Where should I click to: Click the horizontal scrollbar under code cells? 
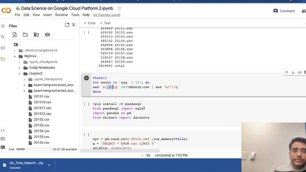tap(120, 150)
